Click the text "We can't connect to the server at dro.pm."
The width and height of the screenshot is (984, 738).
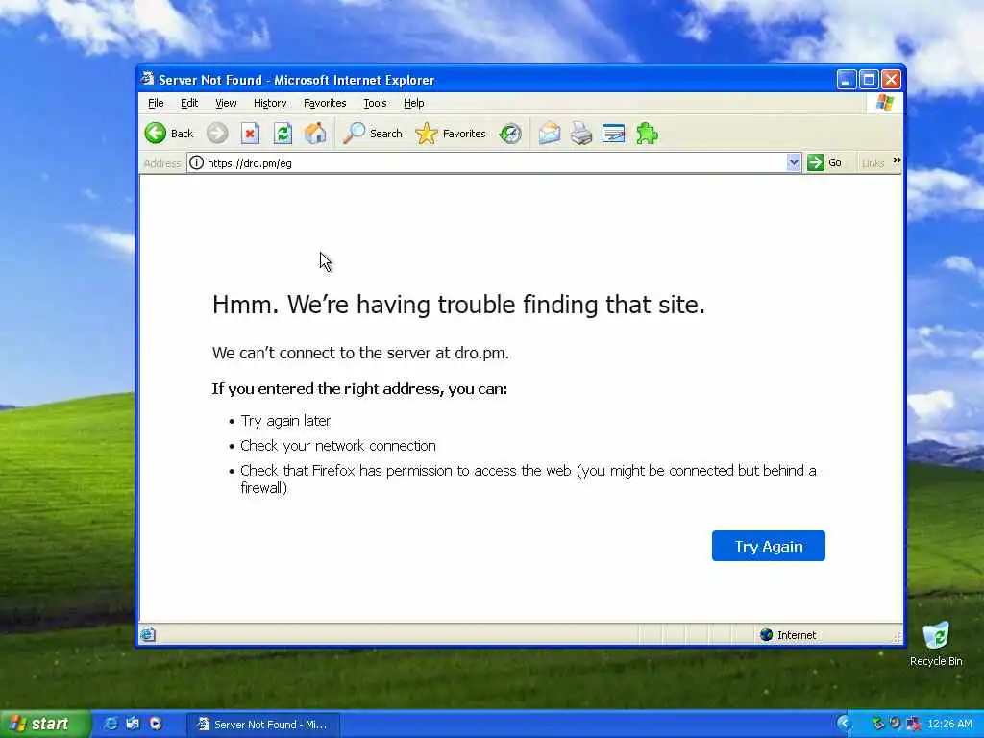coord(360,353)
